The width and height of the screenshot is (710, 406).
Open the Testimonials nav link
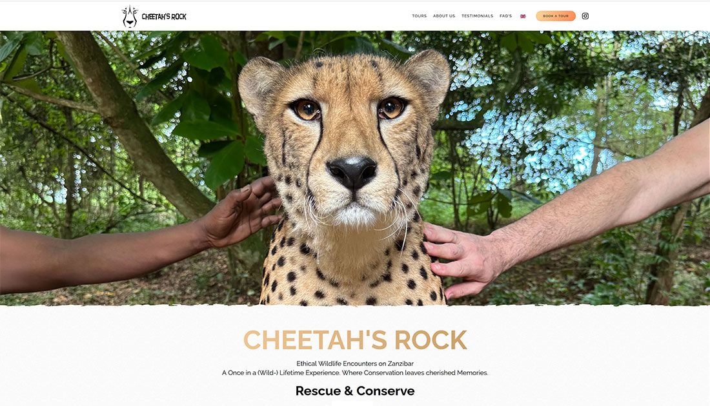click(x=477, y=16)
